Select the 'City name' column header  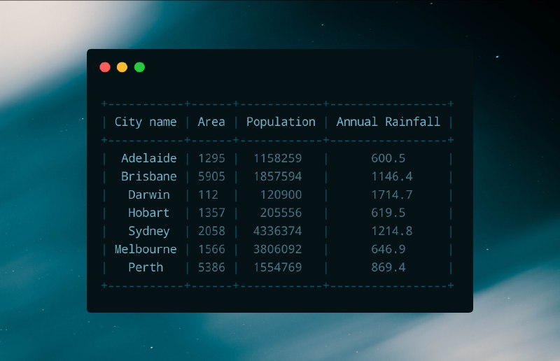[146, 122]
